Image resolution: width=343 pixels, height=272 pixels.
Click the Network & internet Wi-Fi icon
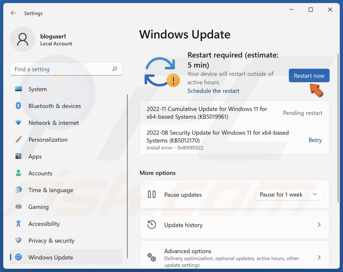pos(18,123)
